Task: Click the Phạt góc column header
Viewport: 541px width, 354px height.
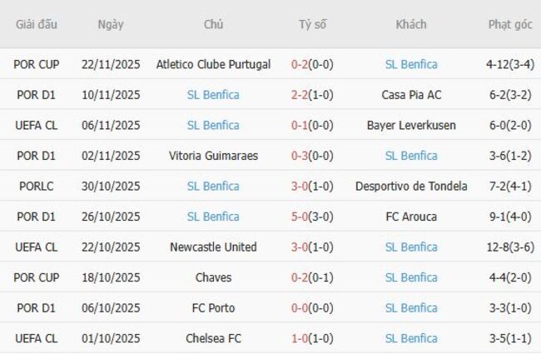Action: tap(510, 24)
